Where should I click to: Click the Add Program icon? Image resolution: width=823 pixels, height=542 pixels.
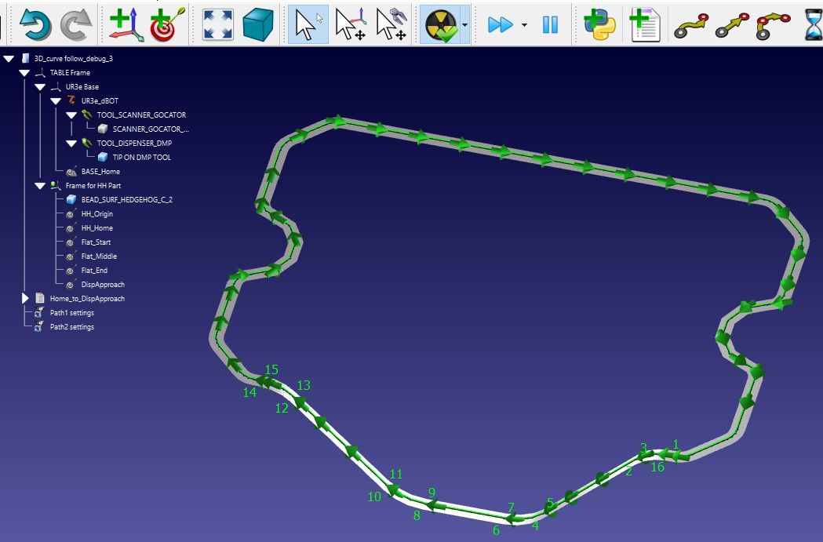644,24
